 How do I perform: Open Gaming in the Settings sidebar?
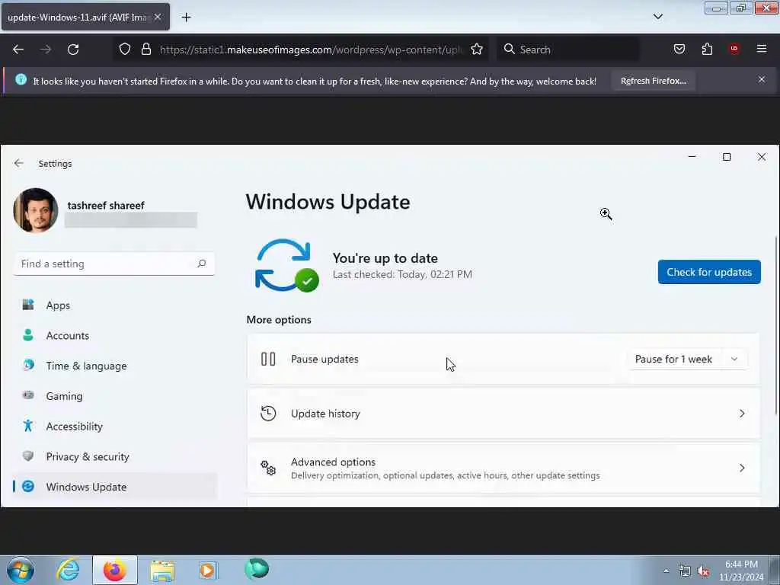[x=114, y=396]
